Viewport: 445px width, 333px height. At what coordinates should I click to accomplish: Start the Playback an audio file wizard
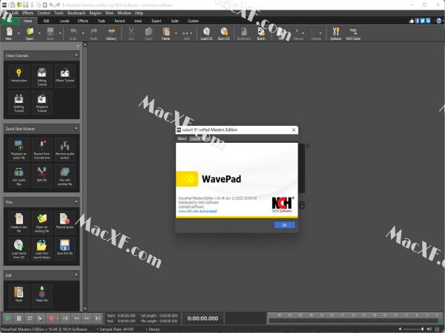[19, 149]
